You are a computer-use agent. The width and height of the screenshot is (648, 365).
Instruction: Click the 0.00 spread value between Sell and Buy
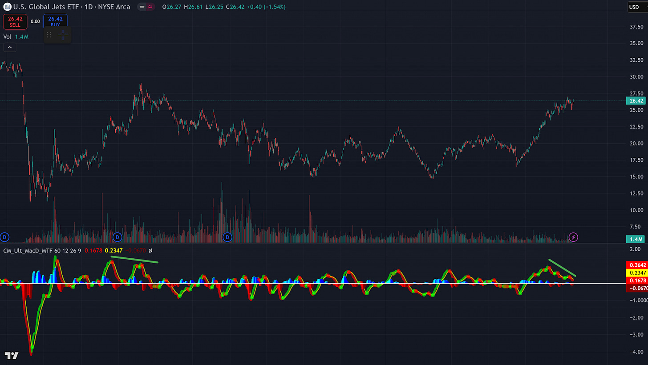pos(36,21)
